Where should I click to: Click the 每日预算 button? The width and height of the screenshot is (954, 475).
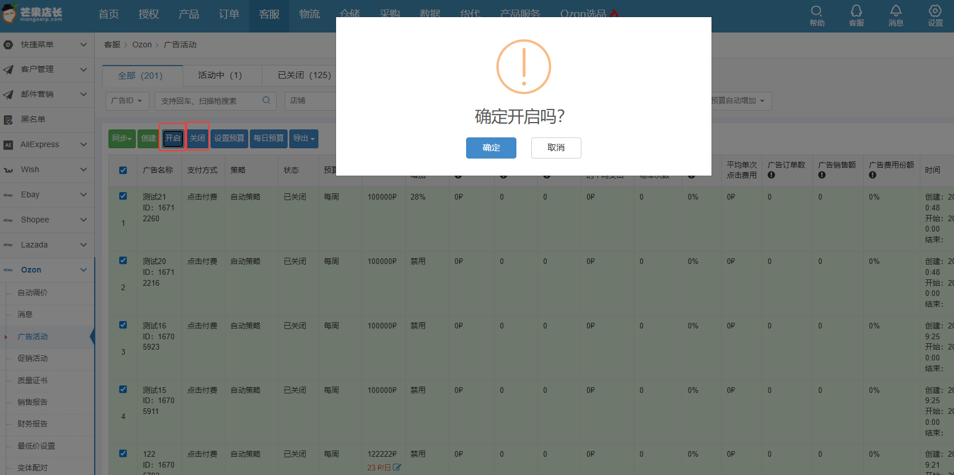tap(269, 139)
